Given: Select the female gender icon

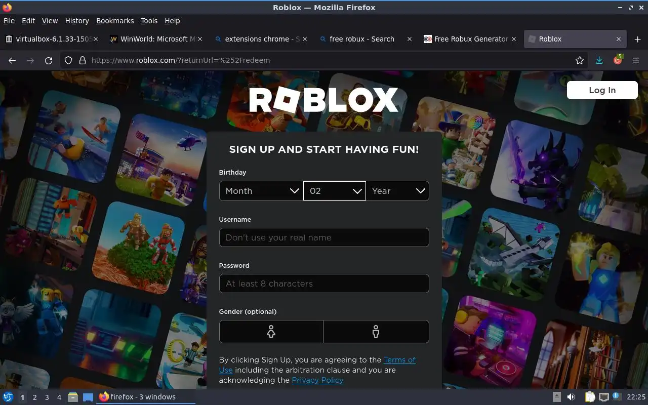Looking at the screenshot, I should 271,332.
